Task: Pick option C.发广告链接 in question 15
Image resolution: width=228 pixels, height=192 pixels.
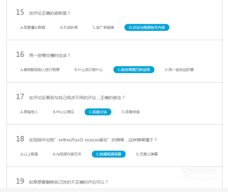Action: click(x=104, y=27)
